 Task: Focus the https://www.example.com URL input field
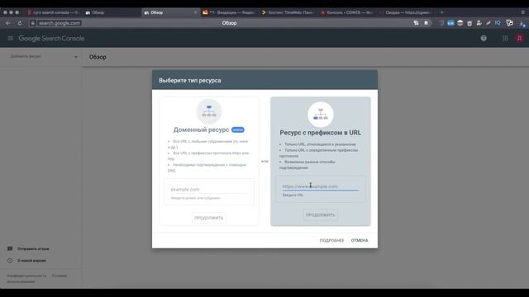click(x=320, y=186)
